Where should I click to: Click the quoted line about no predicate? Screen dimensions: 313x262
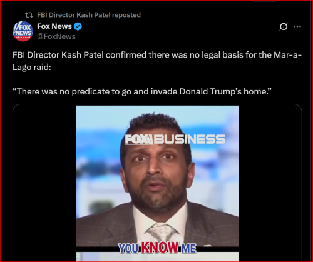point(142,91)
